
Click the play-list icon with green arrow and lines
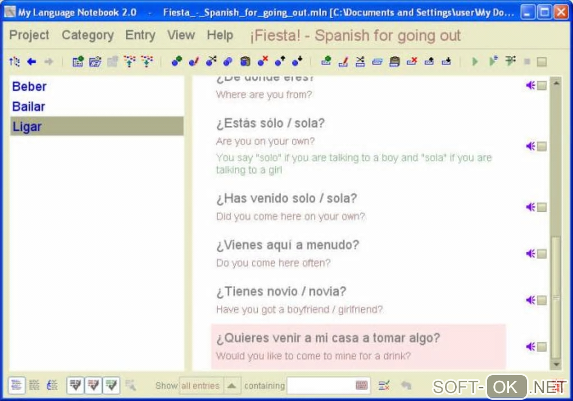pos(493,61)
